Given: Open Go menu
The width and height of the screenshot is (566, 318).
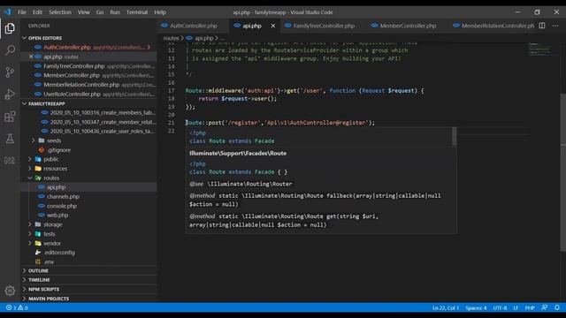Looking at the screenshot, I should (x=100, y=11).
